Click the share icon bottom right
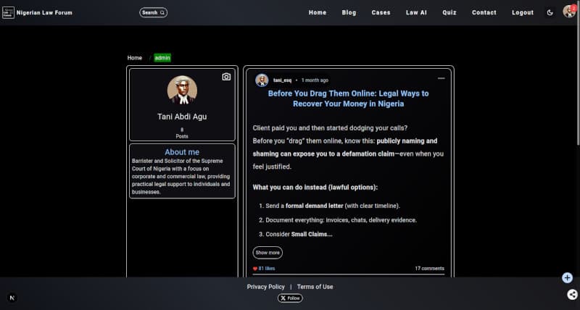The height and width of the screenshot is (310, 580). [572, 295]
